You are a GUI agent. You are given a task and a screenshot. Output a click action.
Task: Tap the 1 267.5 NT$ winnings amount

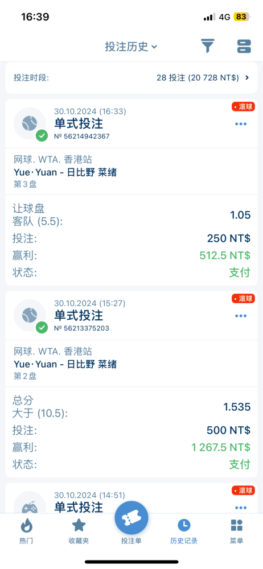221,447
